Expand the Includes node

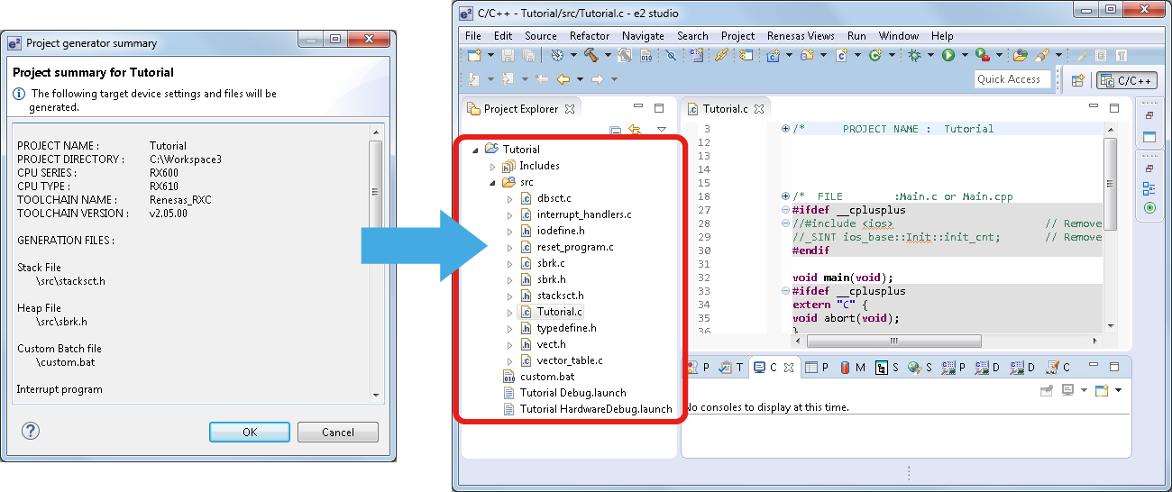tap(492, 166)
